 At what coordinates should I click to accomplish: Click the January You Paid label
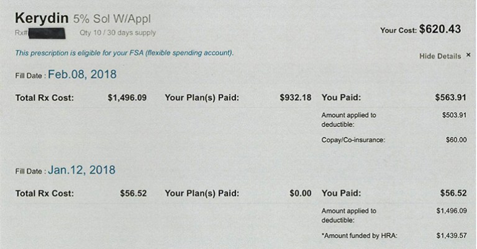tap(341, 193)
